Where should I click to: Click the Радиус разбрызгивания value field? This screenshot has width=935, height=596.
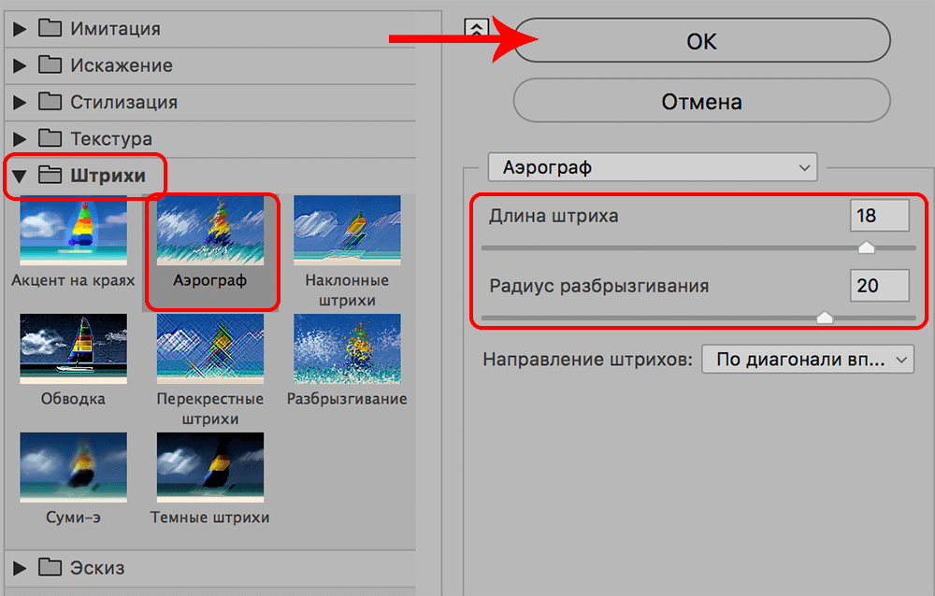(x=879, y=285)
